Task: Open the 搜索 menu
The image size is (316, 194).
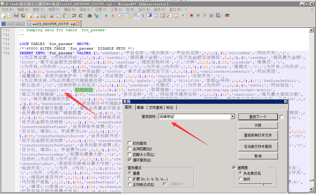Action: pos(39,10)
